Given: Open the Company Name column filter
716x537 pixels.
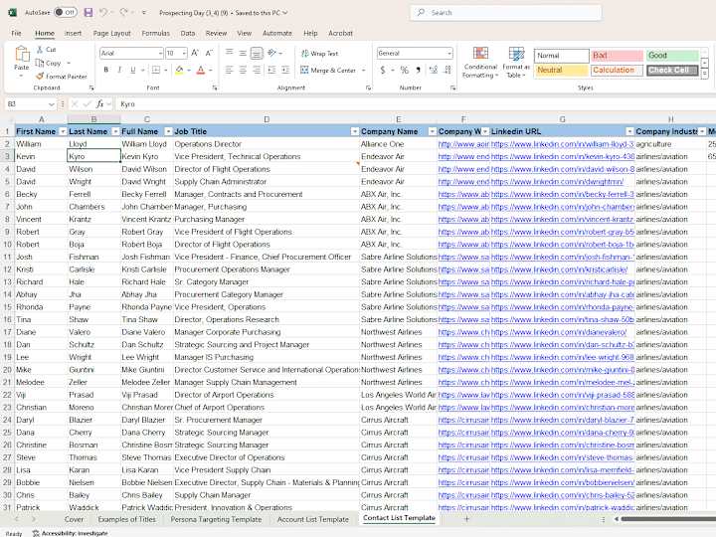Looking at the screenshot, I should point(432,131).
